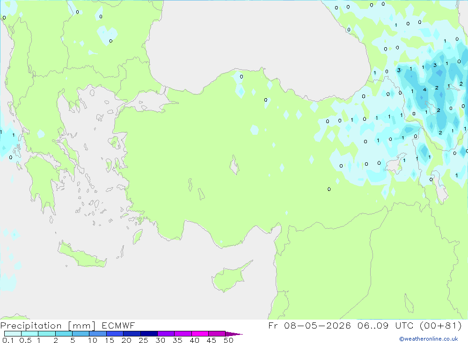Screen dimensions: 468x343
Task: Click the 0.1–0.5 mm legend color swatch
Action: tap(13, 334)
